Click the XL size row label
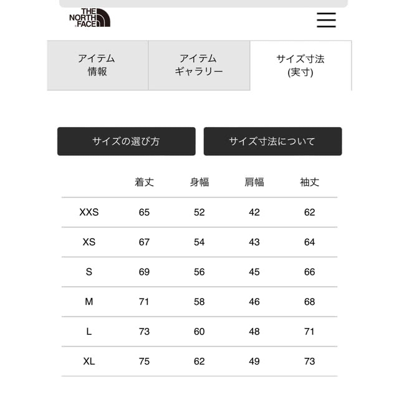 click(89, 362)
